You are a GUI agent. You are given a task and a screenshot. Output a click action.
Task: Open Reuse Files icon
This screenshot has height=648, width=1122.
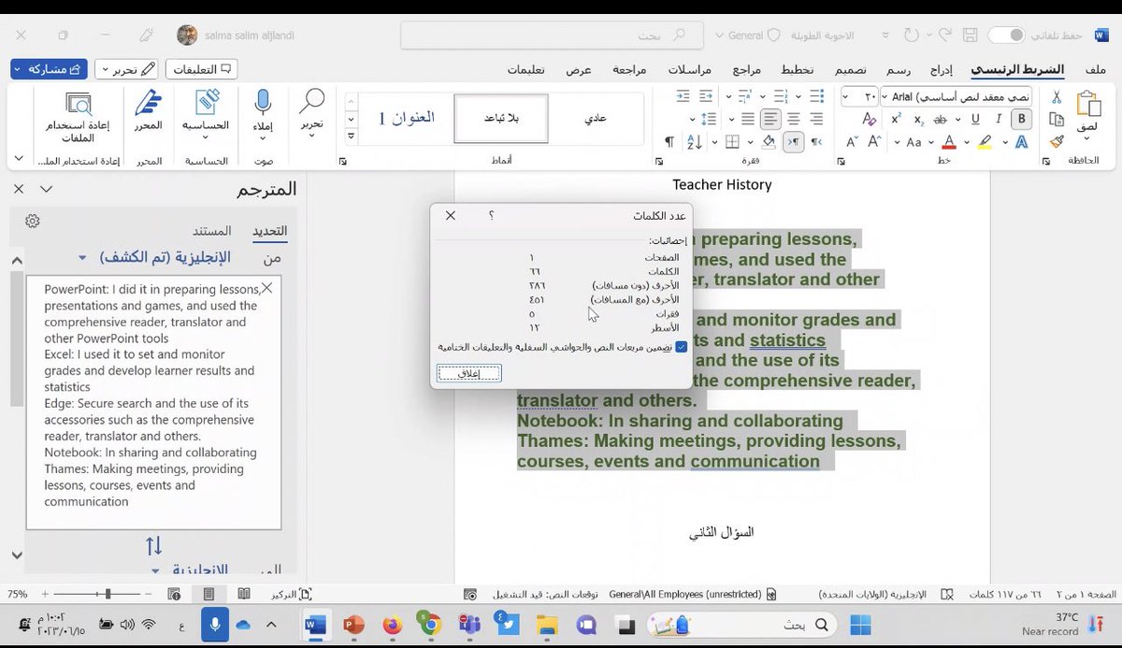tap(78, 103)
